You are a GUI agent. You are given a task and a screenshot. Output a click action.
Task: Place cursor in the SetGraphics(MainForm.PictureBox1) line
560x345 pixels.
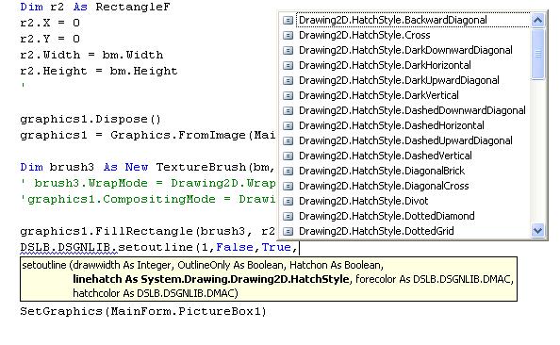coord(143,311)
